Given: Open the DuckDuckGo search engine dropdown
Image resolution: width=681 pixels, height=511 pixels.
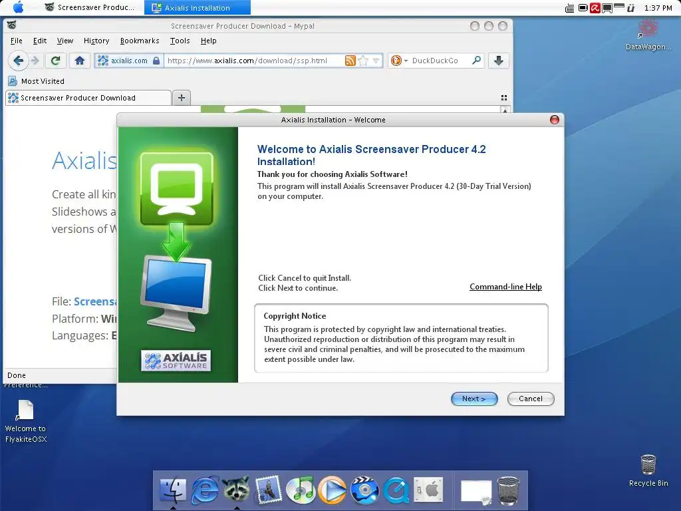Looking at the screenshot, I should click(399, 61).
